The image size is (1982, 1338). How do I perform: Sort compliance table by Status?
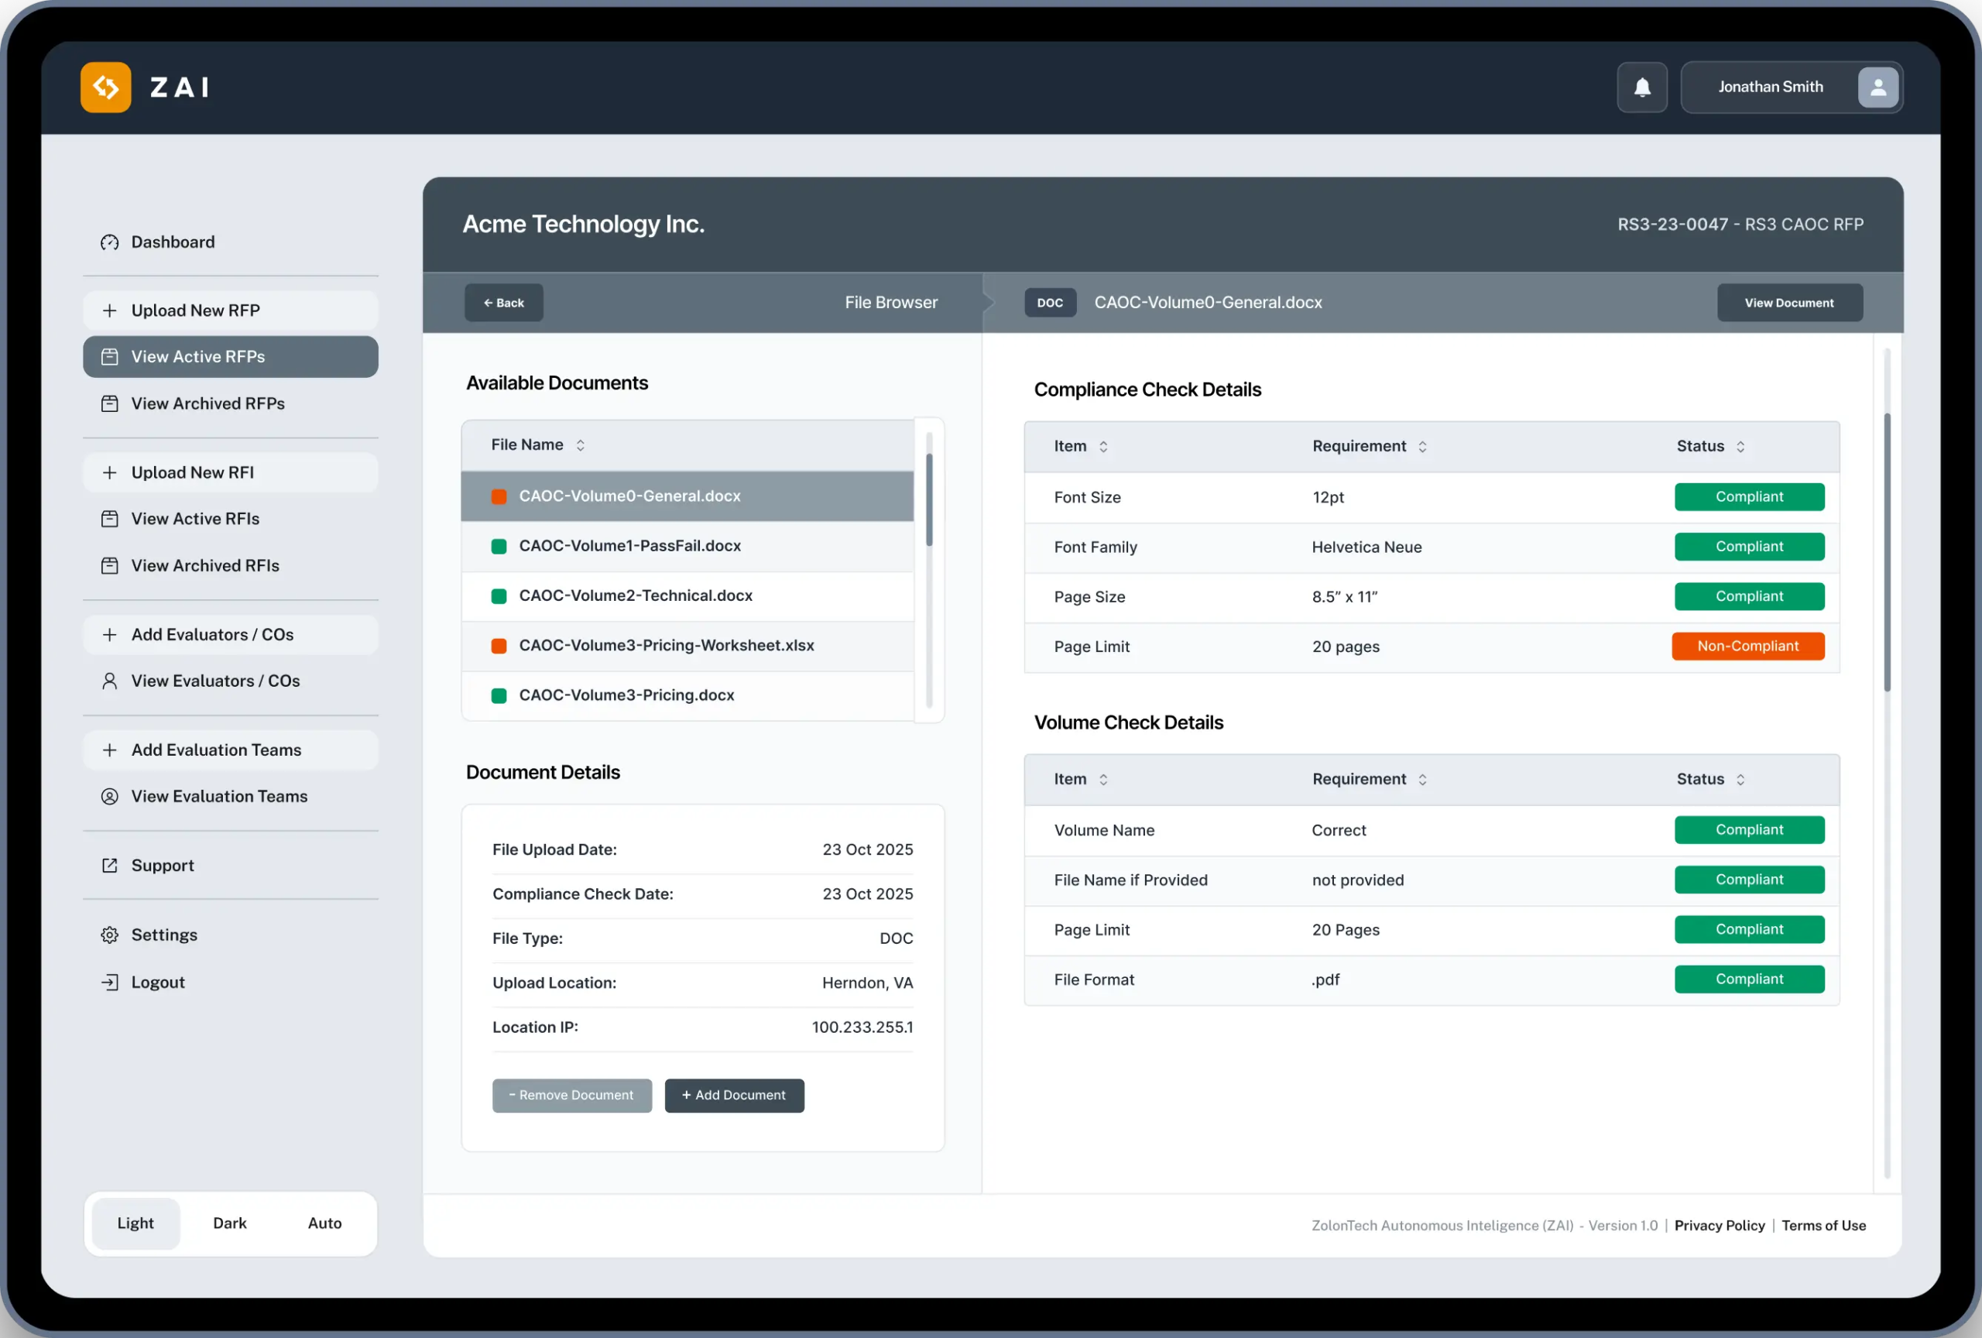click(1740, 447)
